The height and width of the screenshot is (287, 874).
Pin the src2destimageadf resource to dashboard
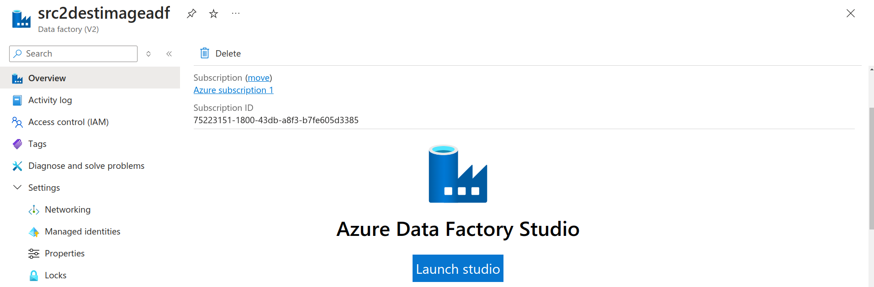pyautogui.click(x=191, y=14)
